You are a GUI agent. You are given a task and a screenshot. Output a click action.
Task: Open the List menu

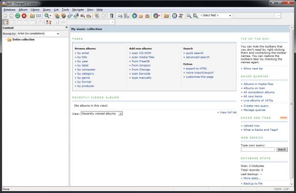[x=56, y=10]
